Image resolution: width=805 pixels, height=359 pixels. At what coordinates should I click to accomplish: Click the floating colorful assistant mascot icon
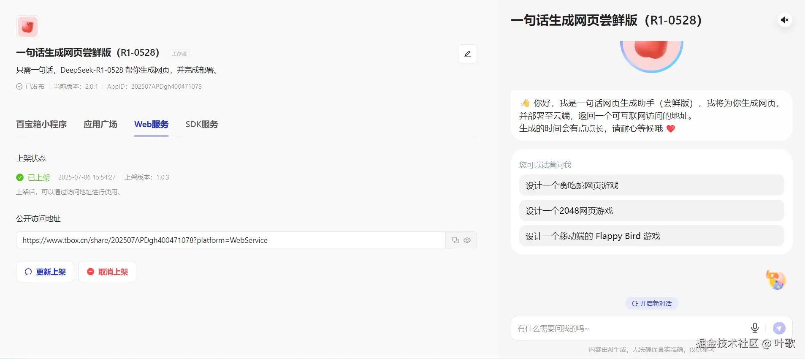pyautogui.click(x=776, y=280)
